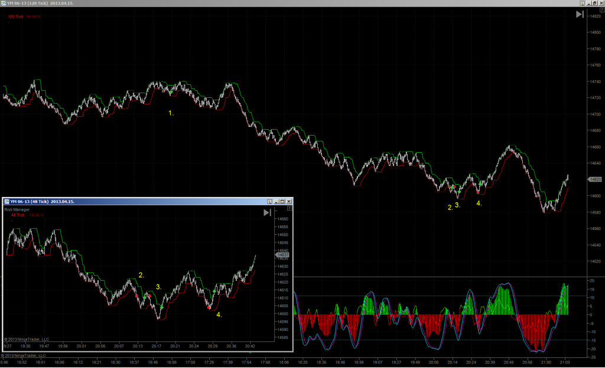Click the 20:42 time label in the 48 Tick chart
The width and height of the screenshot is (605, 368).
(x=250, y=346)
